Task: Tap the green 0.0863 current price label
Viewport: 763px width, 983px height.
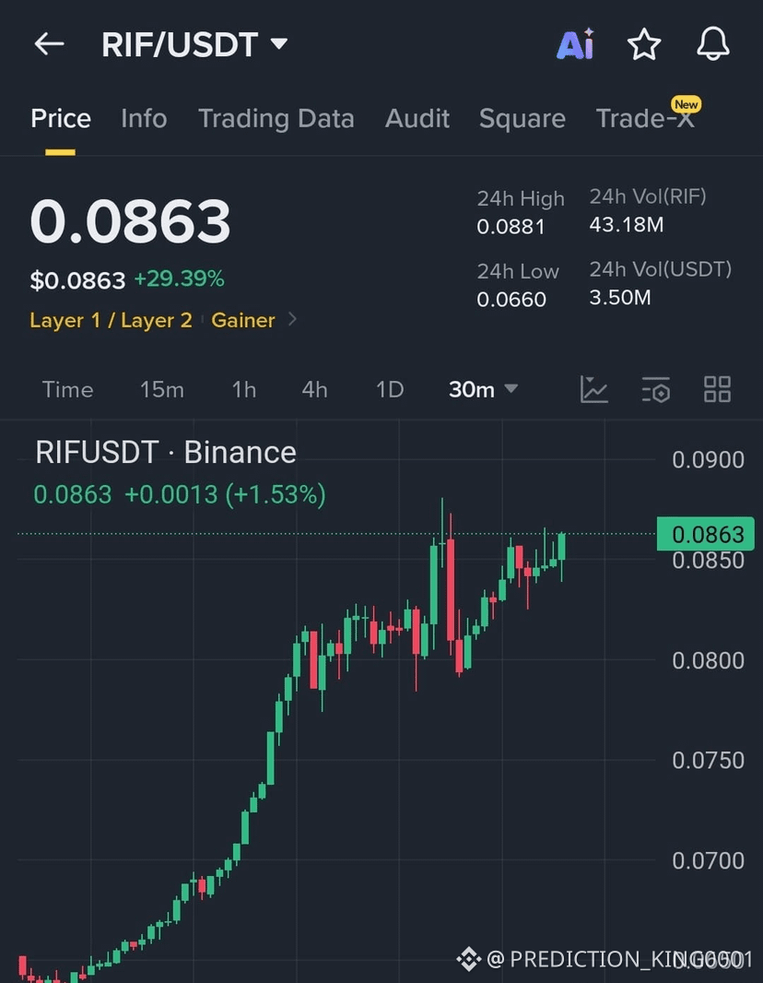Action: click(x=706, y=534)
